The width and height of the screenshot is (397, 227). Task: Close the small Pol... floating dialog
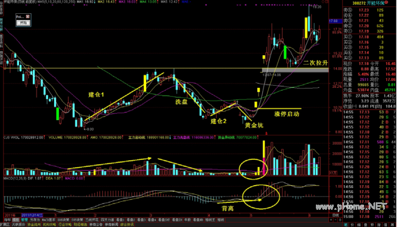[x=28, y=17]
